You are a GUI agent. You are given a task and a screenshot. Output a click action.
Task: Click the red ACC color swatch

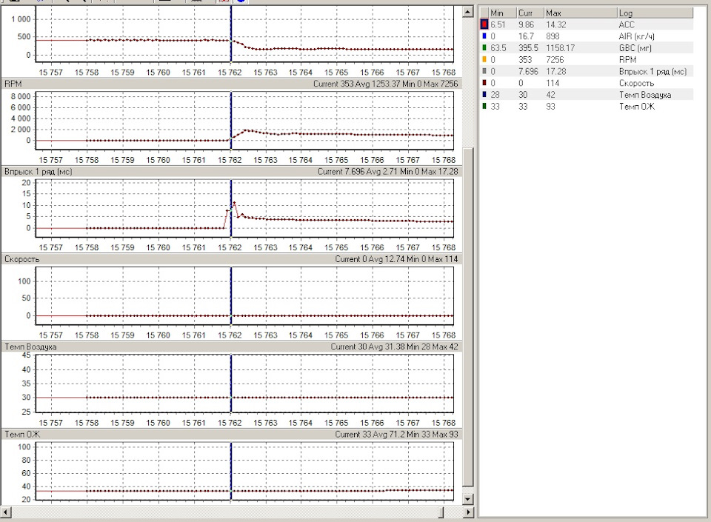tap(484, 24)
